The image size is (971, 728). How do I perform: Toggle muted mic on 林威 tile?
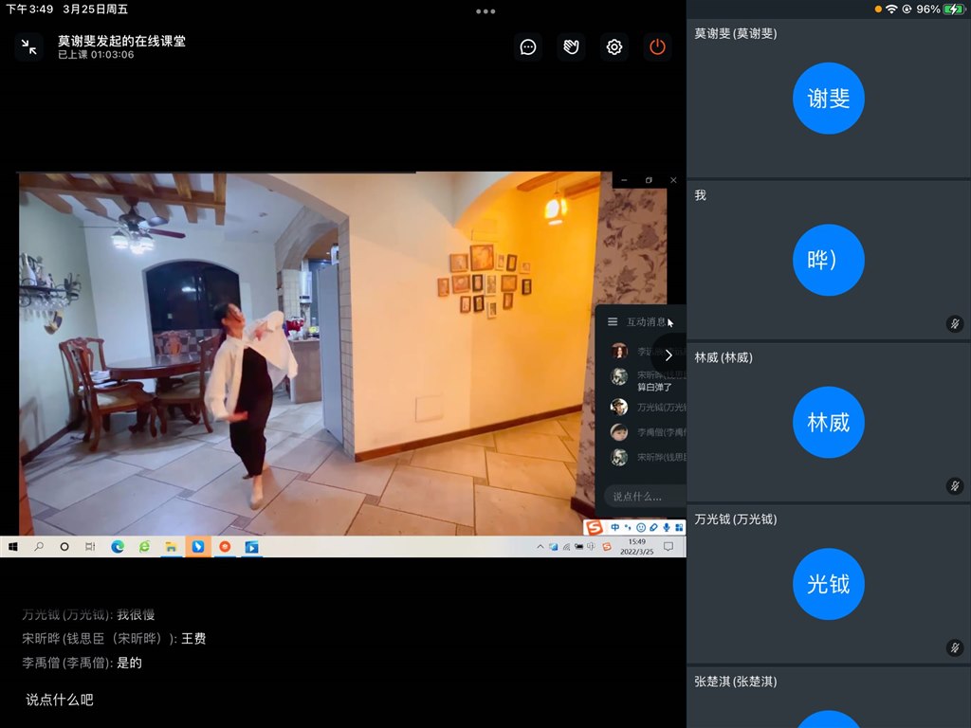(955, 486)
